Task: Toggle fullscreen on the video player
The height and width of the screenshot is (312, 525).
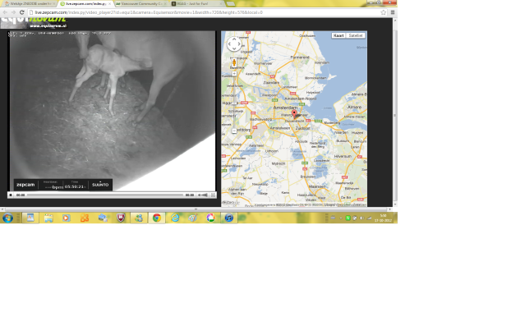Action: [213, 195]
